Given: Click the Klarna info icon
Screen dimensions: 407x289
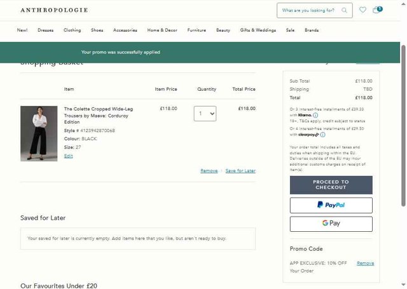Looking at the screenshot, I should [x=315, y=115].
